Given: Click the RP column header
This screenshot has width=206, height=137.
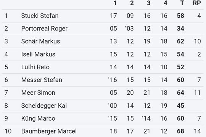Looking at the screenshot, I should coord(197,3).
